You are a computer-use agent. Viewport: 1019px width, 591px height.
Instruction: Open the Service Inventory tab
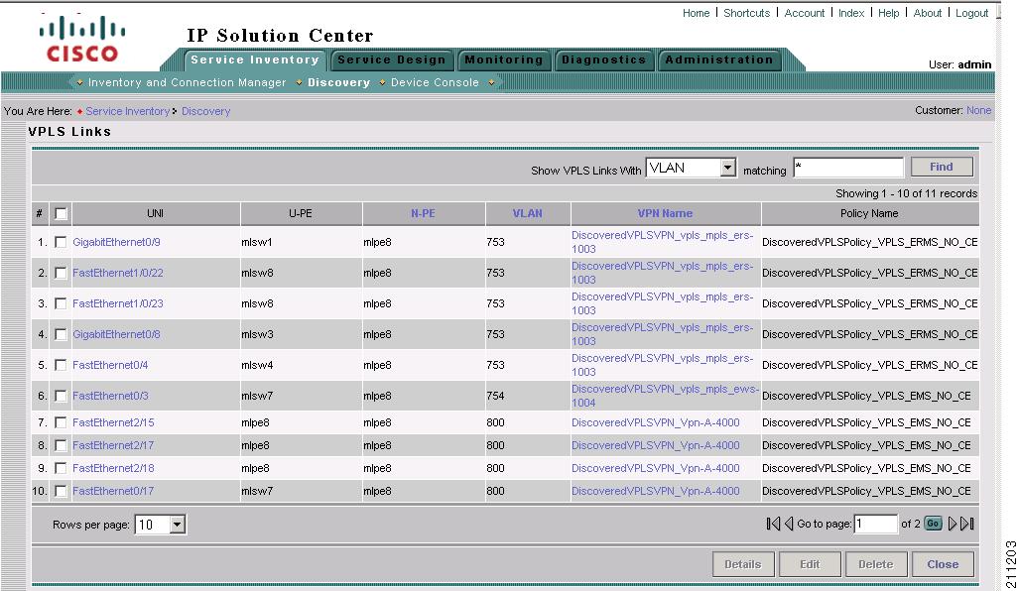tap(255, 59)
